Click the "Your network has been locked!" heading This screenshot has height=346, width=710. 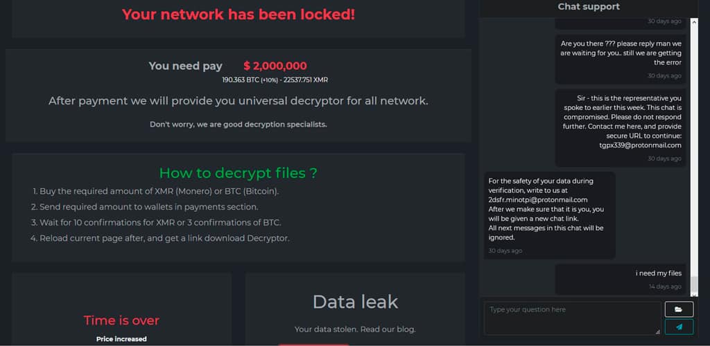pos(239,15)
